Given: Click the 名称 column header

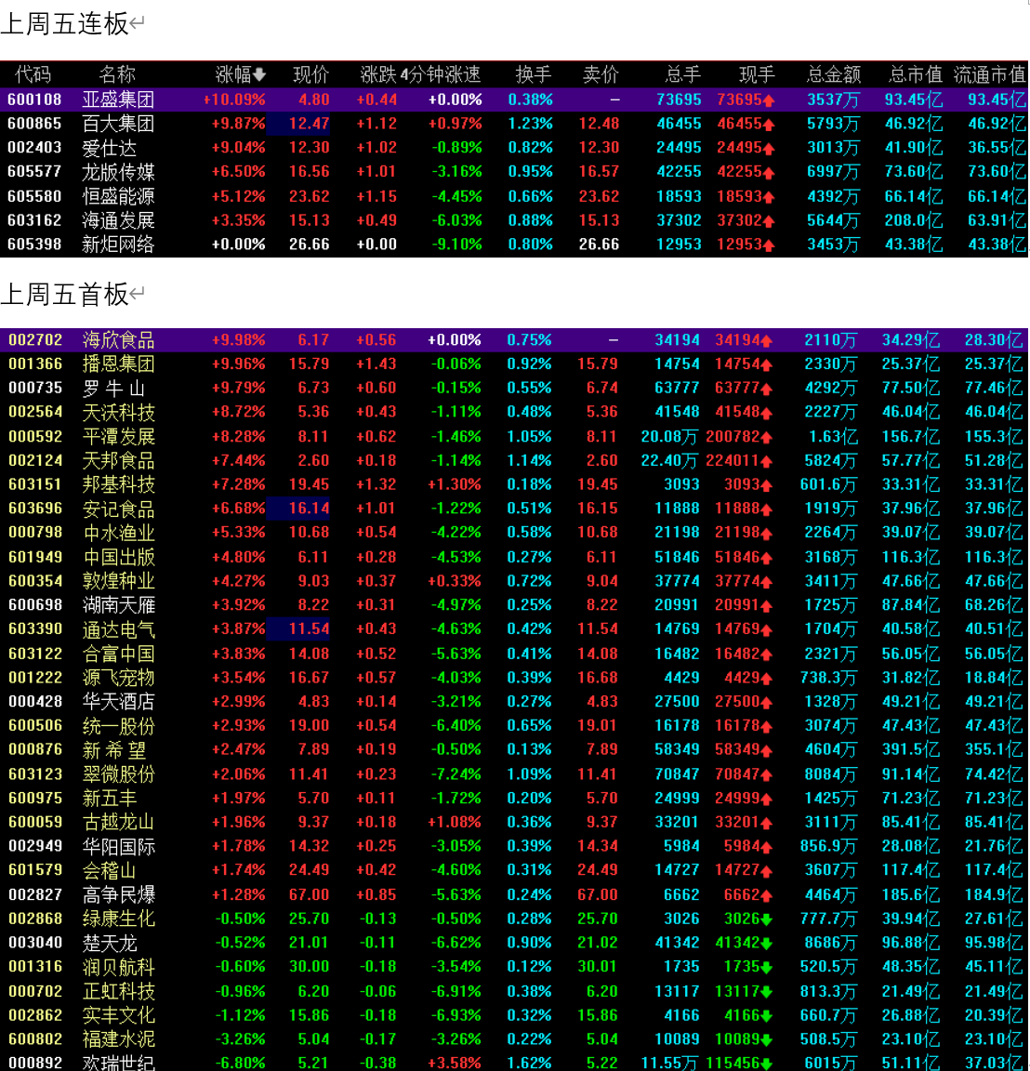Looking at the screenshot, I should (x=117, y=74).
